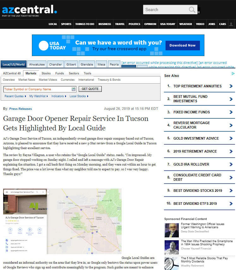Click the AJ's Garage Door map image

tap(62, 221)
